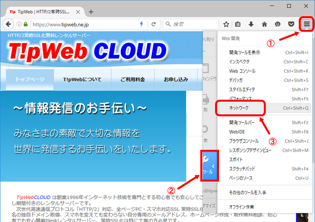Screen dimensions: 315x222
Task: Click the blue lightning bolt icon
Action: [x=142, y=24]
